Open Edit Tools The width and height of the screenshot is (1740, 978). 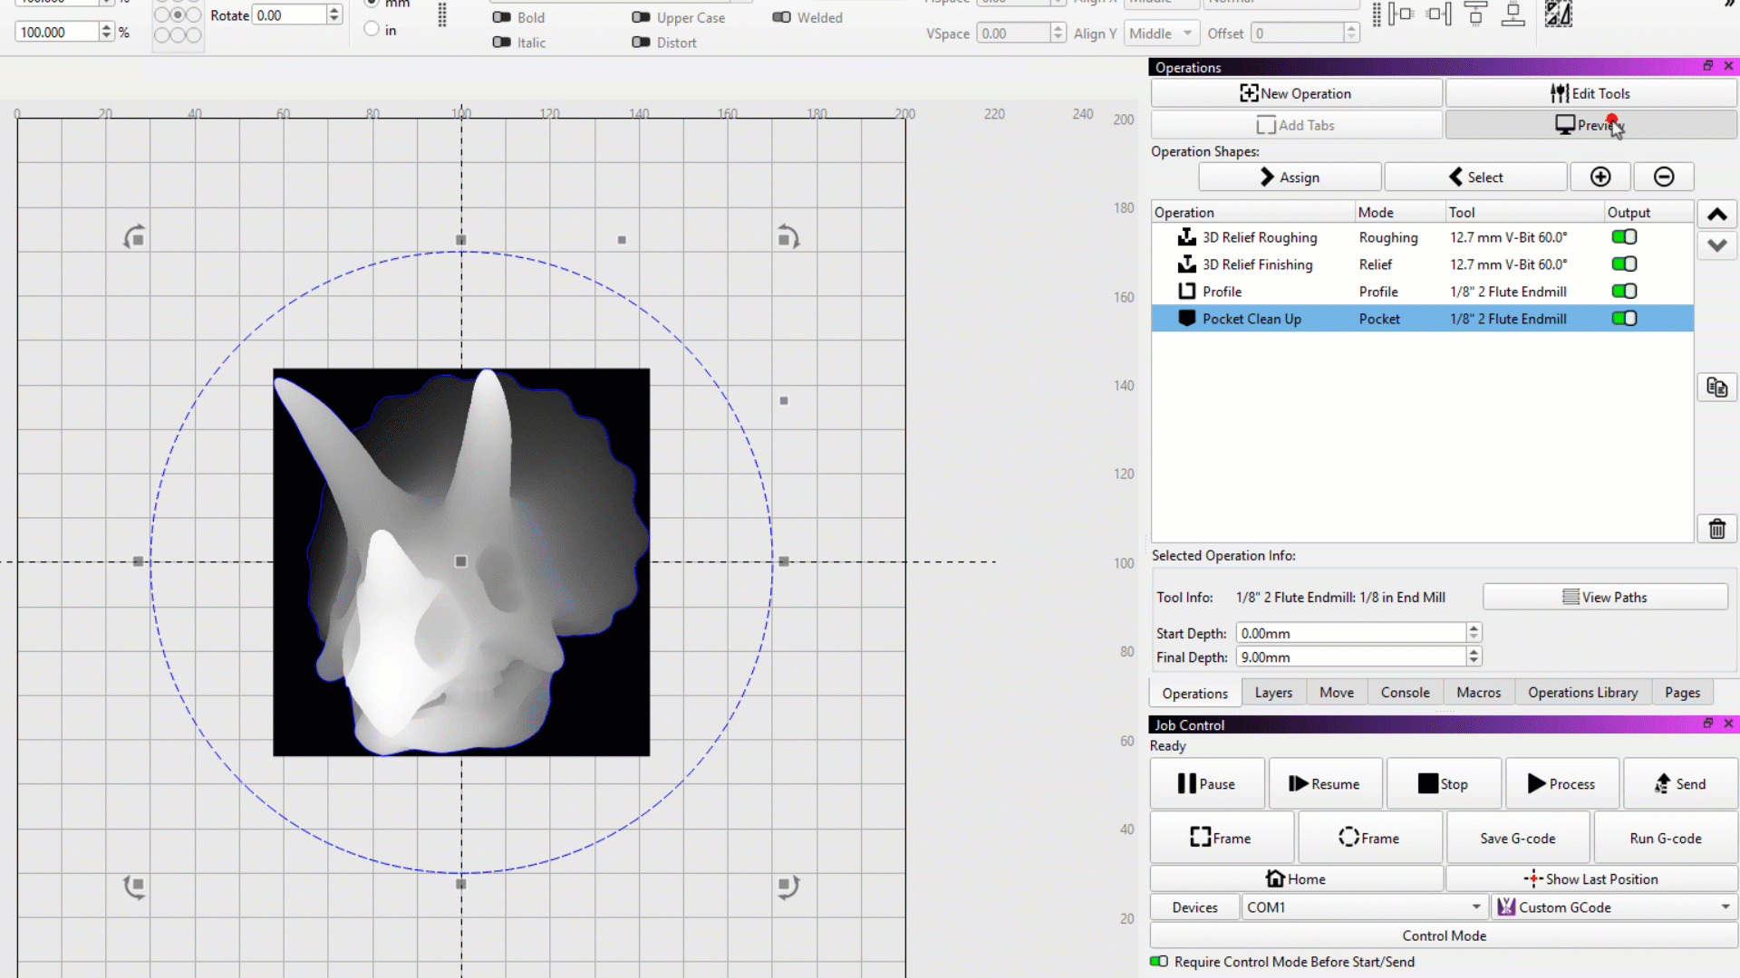click(x=1590, y=93)
